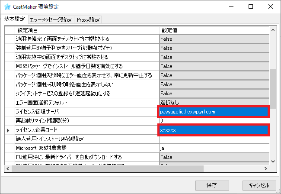
Task: Select the ライセンス管理サーバ row label
Action: click(87, 112)
